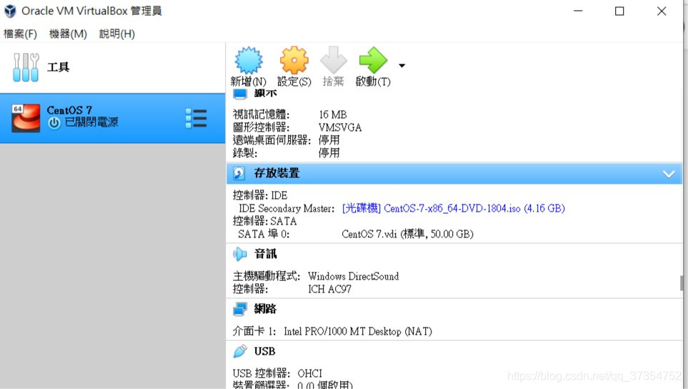The width and height of the screenshot is (688, 389).
Task: Click the 已關閉電源 status text
Action: pyautogui.click(x=91, y=122)
